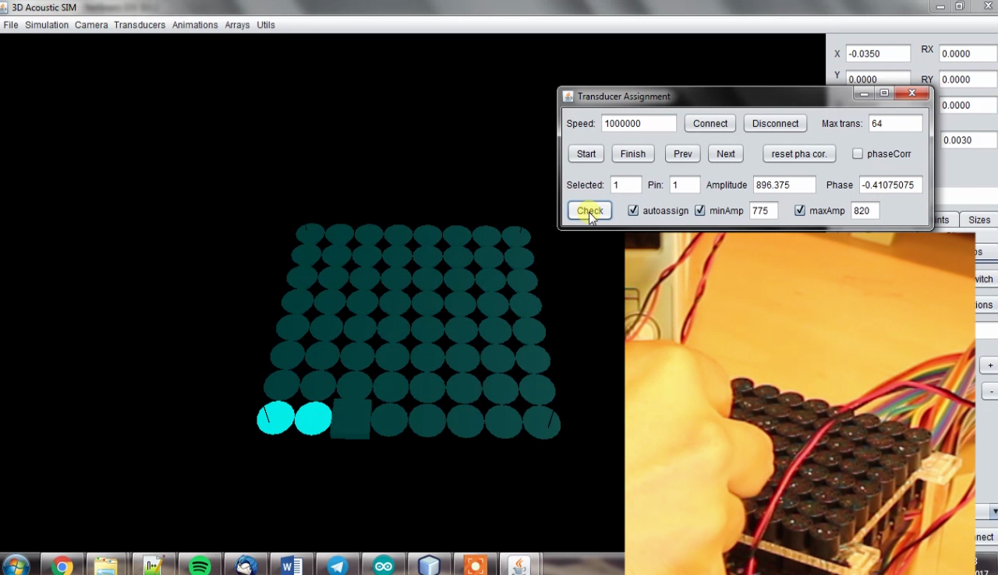
Task: Open the Utils menu
Action: coord(266,24)
